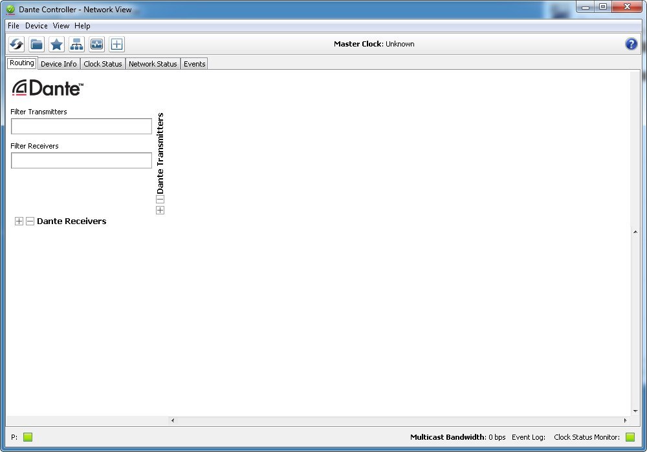Viewport: 647px width, 452px height.
Task: Open the Device menu
Action: (x=36, y=26)
